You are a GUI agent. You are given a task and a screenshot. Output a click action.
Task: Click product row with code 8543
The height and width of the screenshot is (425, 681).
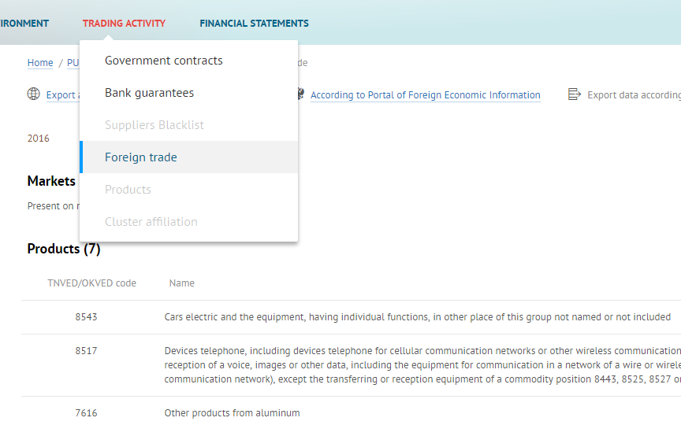point(351,317)
